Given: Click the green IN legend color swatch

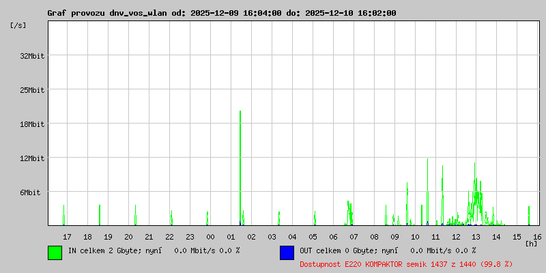Looking at the screenshot, I should pos(55,253).
